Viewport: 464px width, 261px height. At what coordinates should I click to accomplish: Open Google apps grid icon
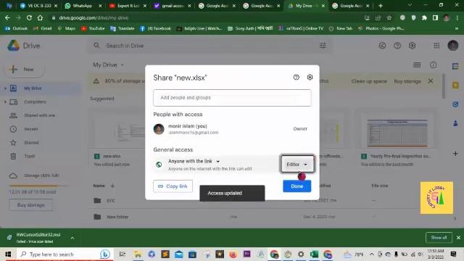point(436,46)
